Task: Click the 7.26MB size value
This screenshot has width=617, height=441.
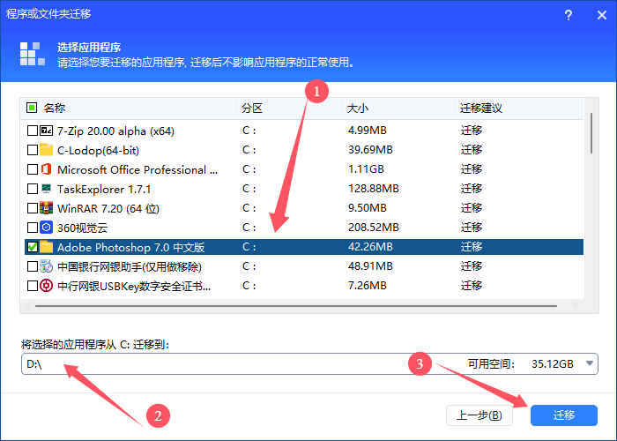Action: coord(368,285)
